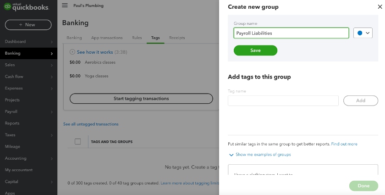
Task: Expand the Payroll sidebar chevron
Action: (x=51, y=112)
